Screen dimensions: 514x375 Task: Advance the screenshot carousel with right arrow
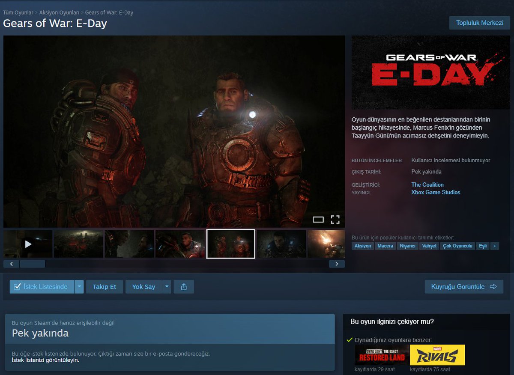pyautogui.click(x=337, y=264)
